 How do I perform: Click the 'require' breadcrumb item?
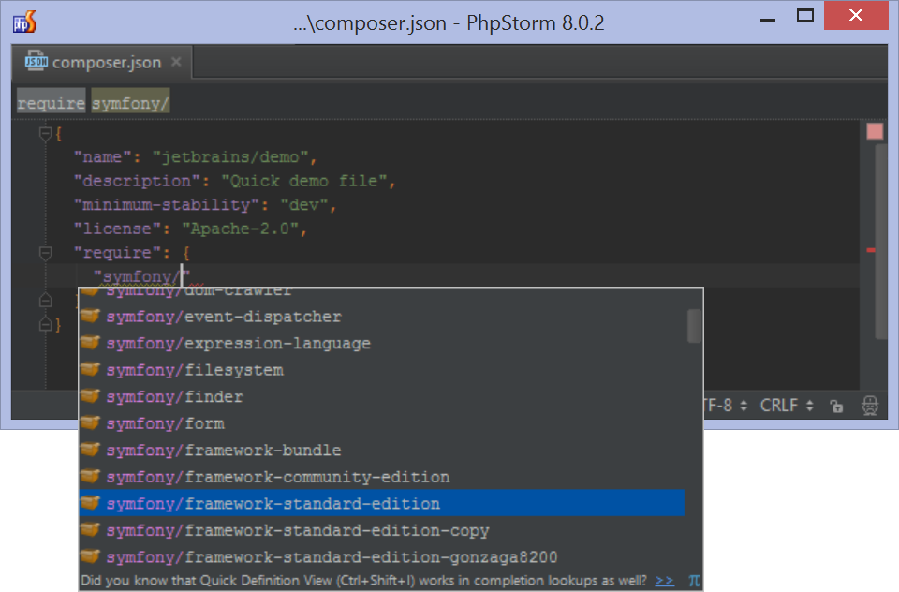(51, 103)
